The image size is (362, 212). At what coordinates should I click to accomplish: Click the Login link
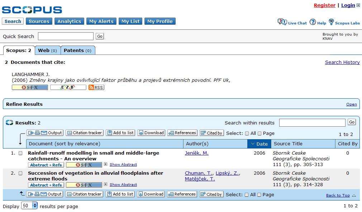point(348,5)
